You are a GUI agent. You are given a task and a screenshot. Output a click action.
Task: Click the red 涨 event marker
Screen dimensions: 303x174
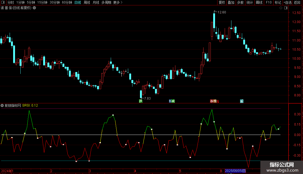[212, 101]
